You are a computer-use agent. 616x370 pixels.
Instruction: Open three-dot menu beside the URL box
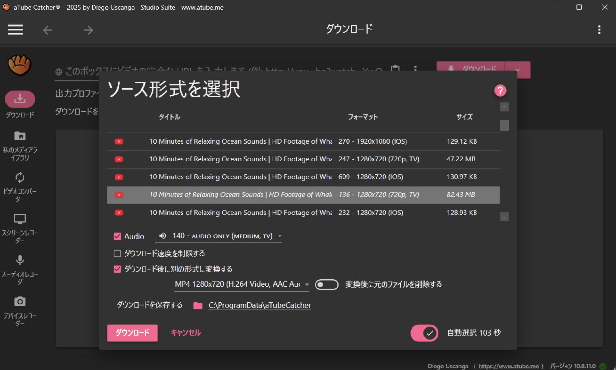(415, 68)
